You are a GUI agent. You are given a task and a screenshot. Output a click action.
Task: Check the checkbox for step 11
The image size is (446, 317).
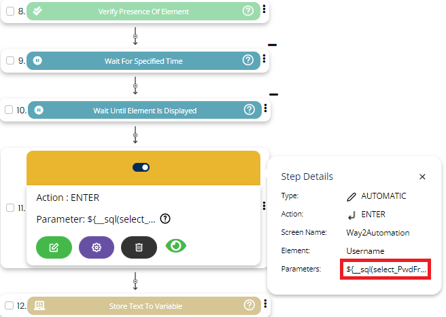coord(10,208)
